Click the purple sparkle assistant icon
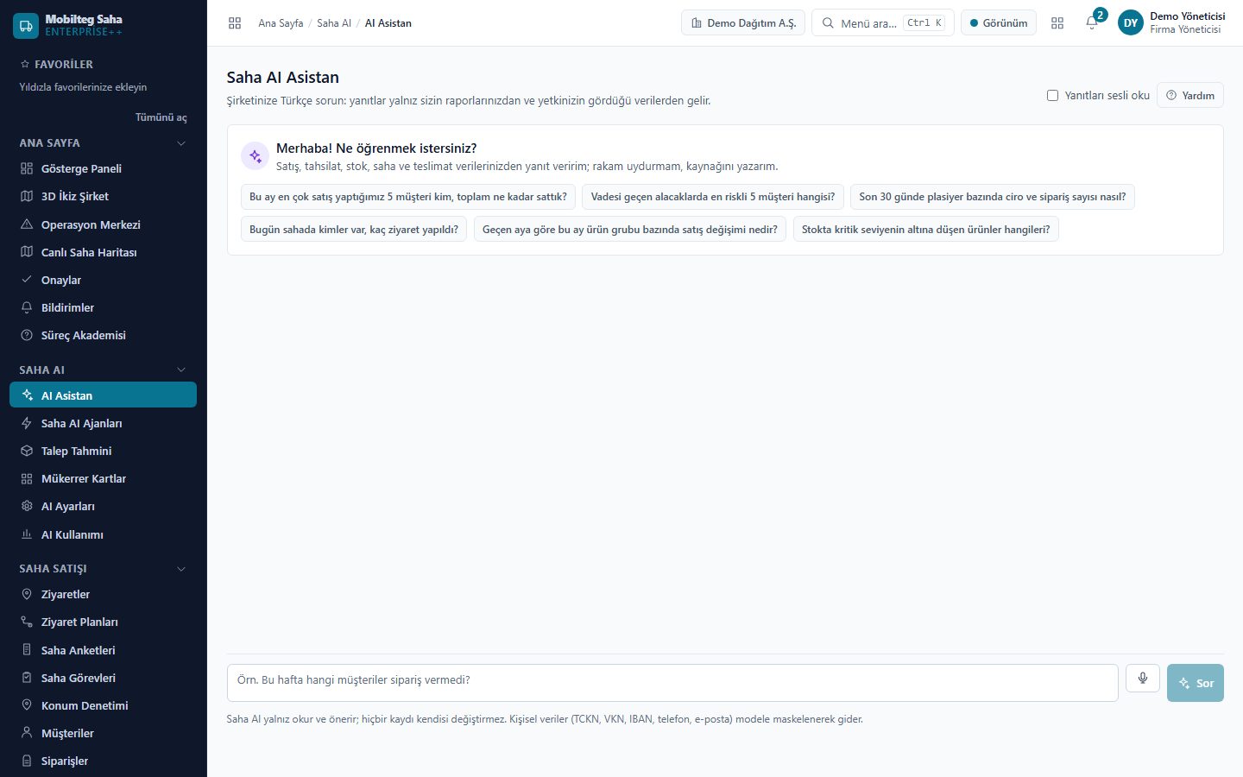 click(255, 156)
